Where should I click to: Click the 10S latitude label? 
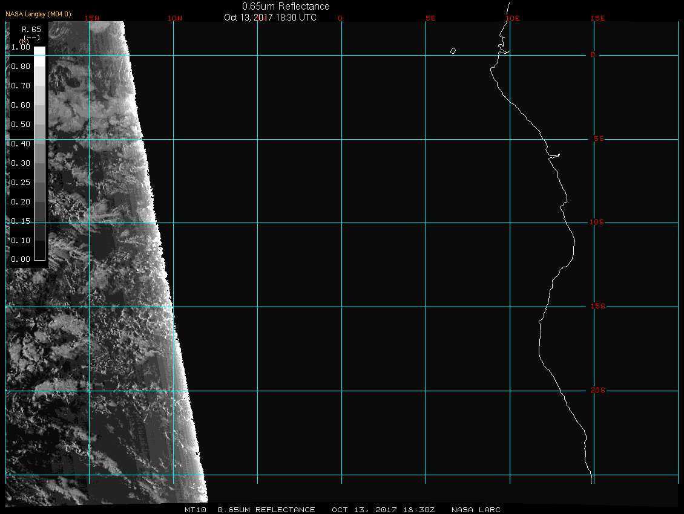coord(597,223)
